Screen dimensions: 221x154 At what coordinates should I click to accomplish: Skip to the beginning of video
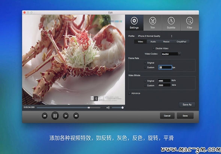45,116
